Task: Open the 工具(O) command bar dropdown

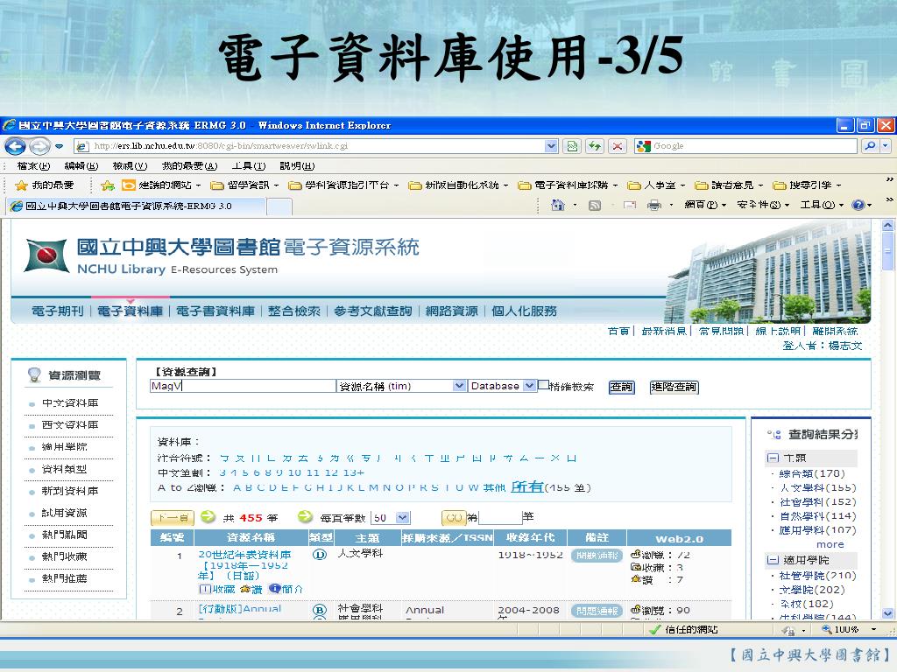Action: tap(821, 205)
